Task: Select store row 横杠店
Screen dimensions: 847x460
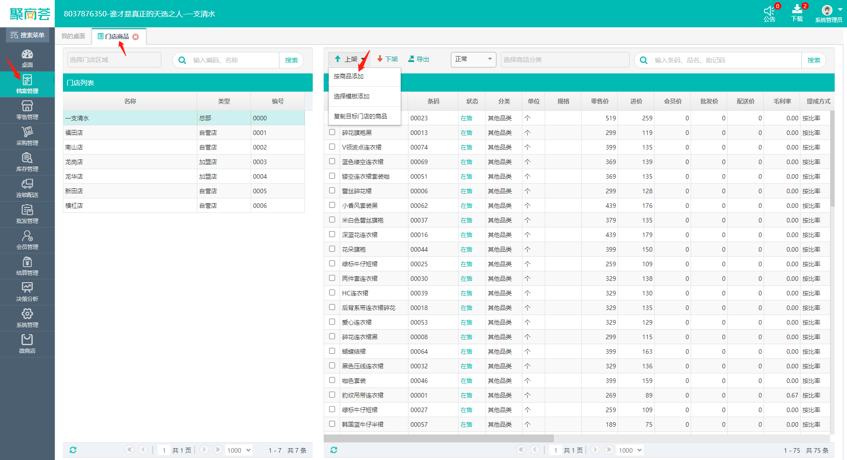Action: click(x=184, y=206)
